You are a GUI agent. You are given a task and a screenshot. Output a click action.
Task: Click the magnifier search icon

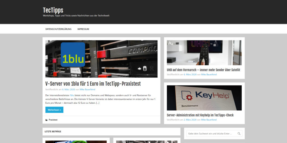pyautogui.click(x=239, y=134)
